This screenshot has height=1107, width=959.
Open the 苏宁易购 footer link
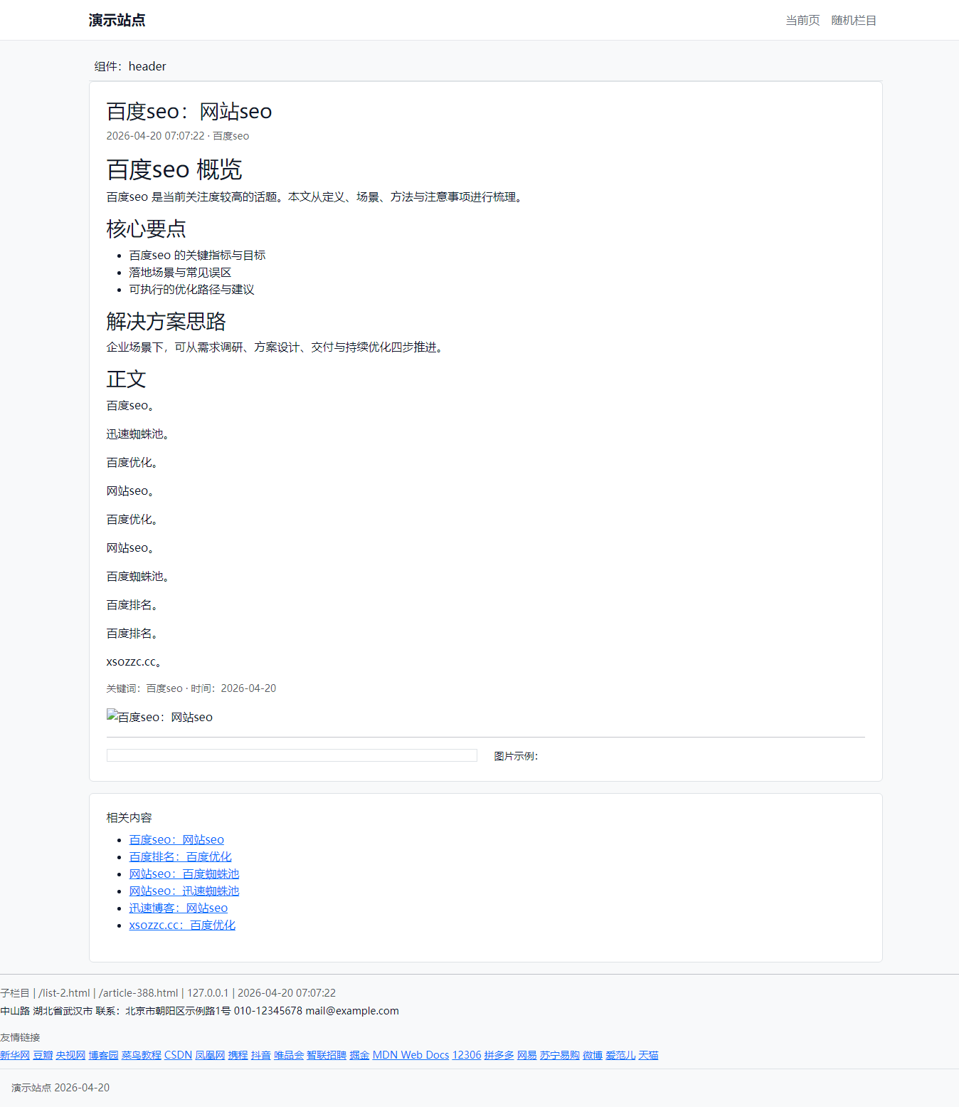tap(559, 1055)
